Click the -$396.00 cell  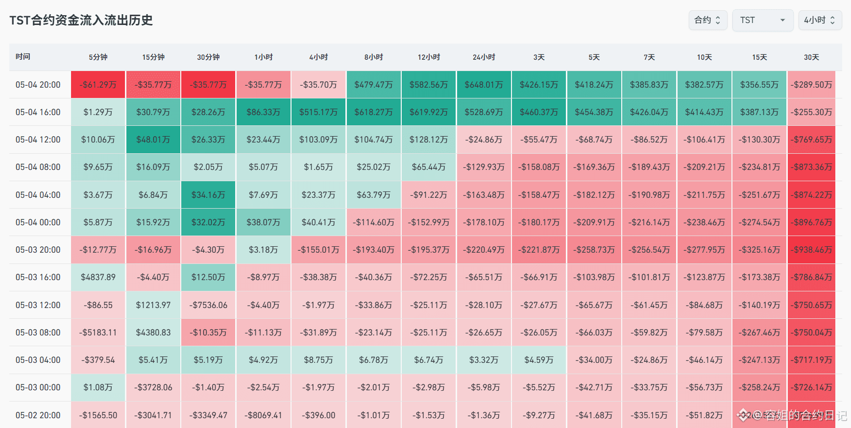pyautogui.click(x=318, y=415)
